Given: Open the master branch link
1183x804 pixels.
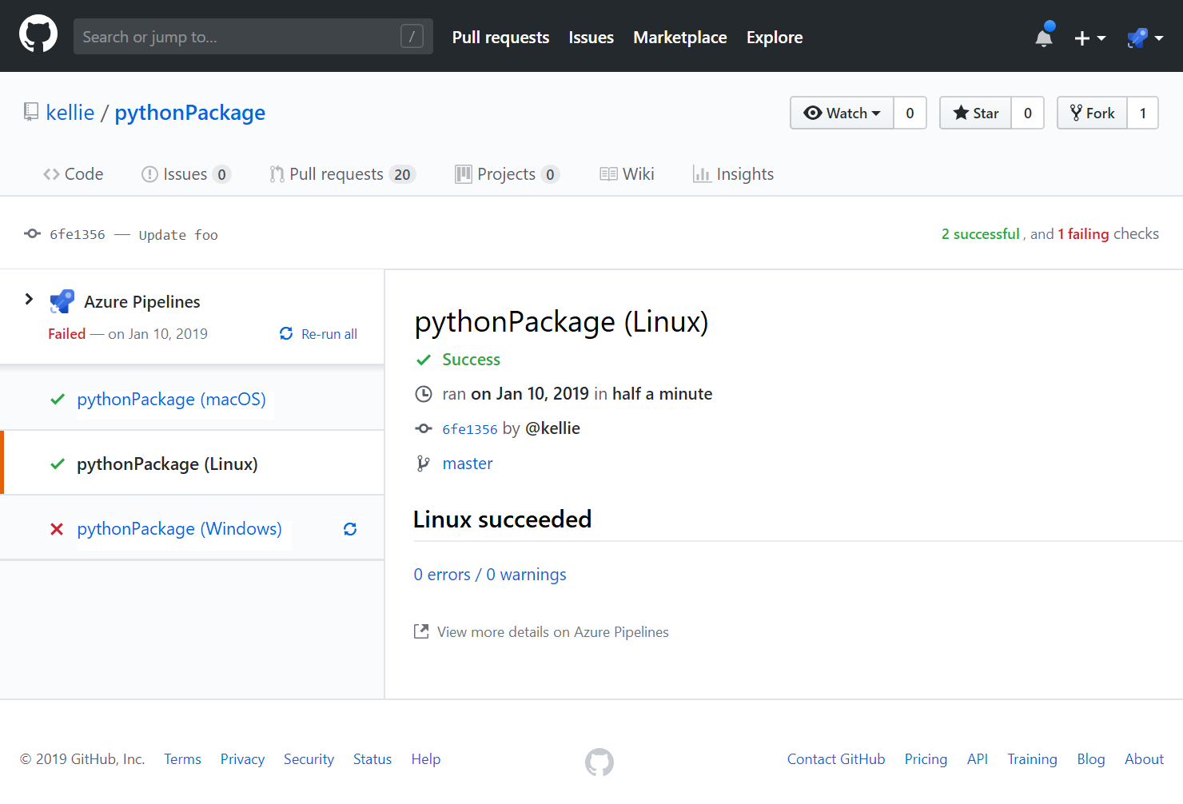Looking at the screenshot, I should point(468,464).
